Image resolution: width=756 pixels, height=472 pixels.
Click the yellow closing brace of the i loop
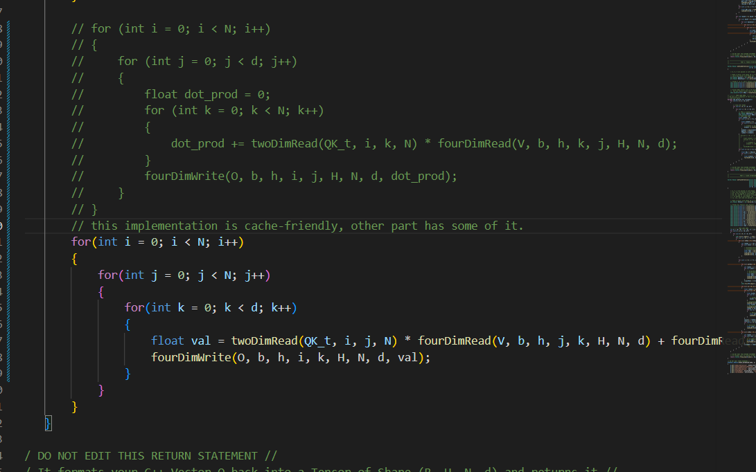click(74, 406)
